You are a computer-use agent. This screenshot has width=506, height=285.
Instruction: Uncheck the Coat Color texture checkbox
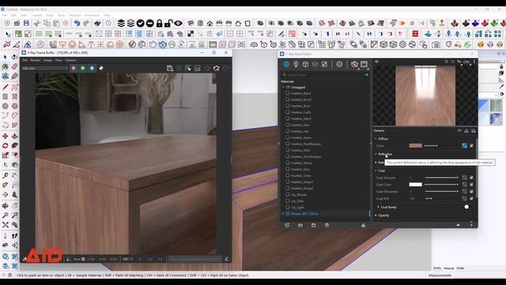pos(471,184)
